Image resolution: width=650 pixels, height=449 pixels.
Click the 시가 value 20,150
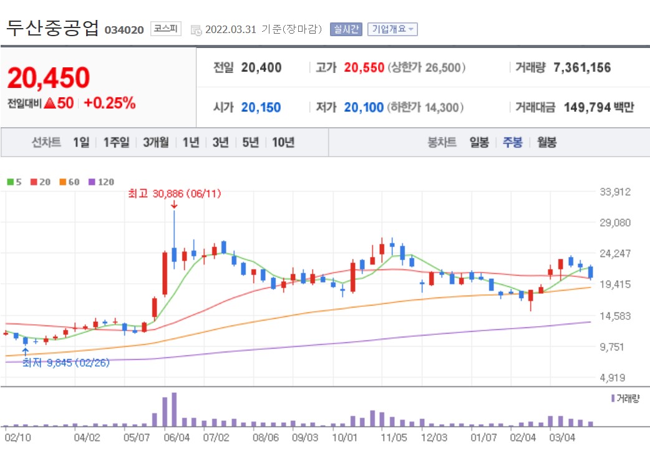(x=261, y=107)
